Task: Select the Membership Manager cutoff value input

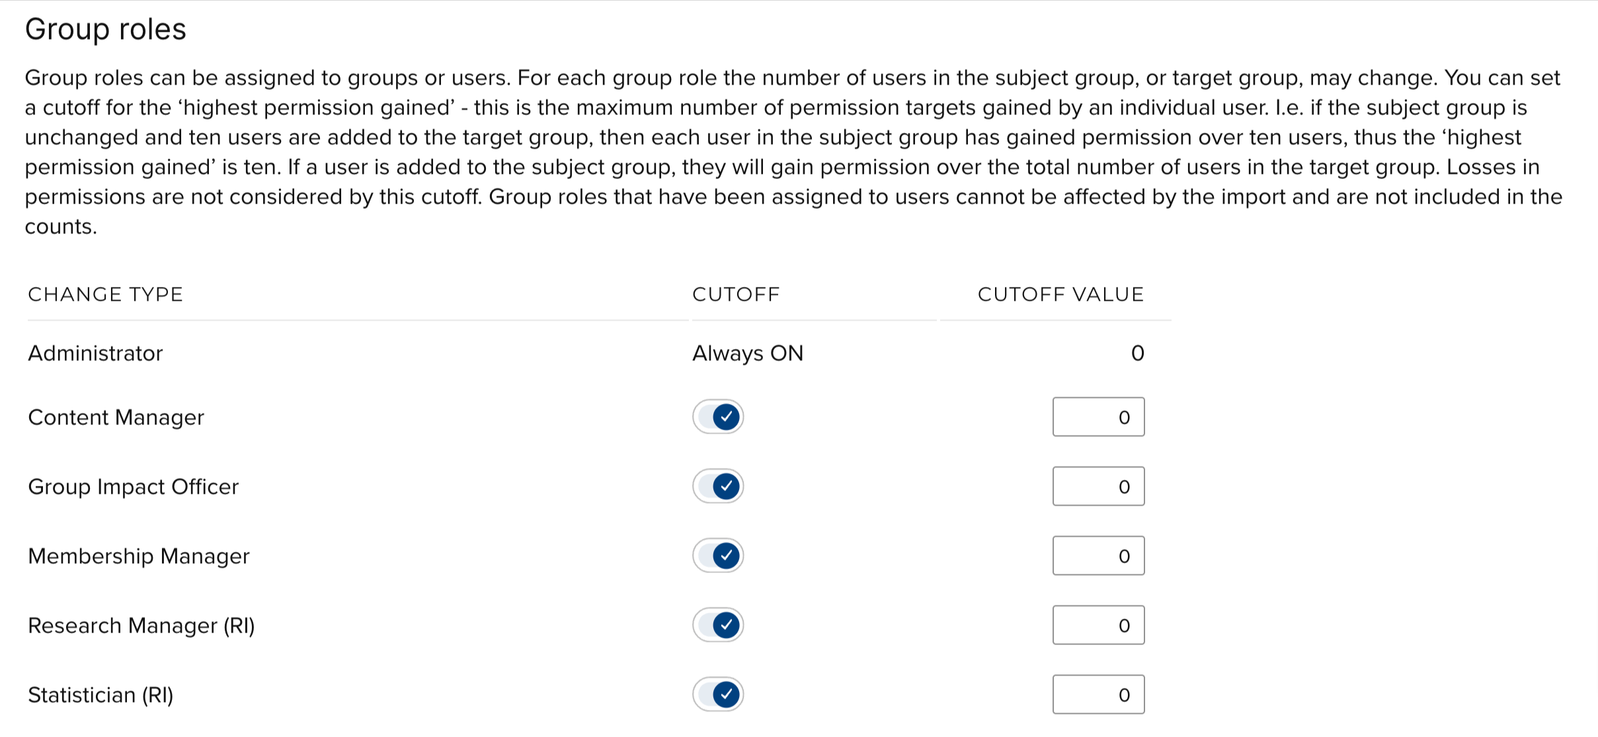Action: [1098, 556]
